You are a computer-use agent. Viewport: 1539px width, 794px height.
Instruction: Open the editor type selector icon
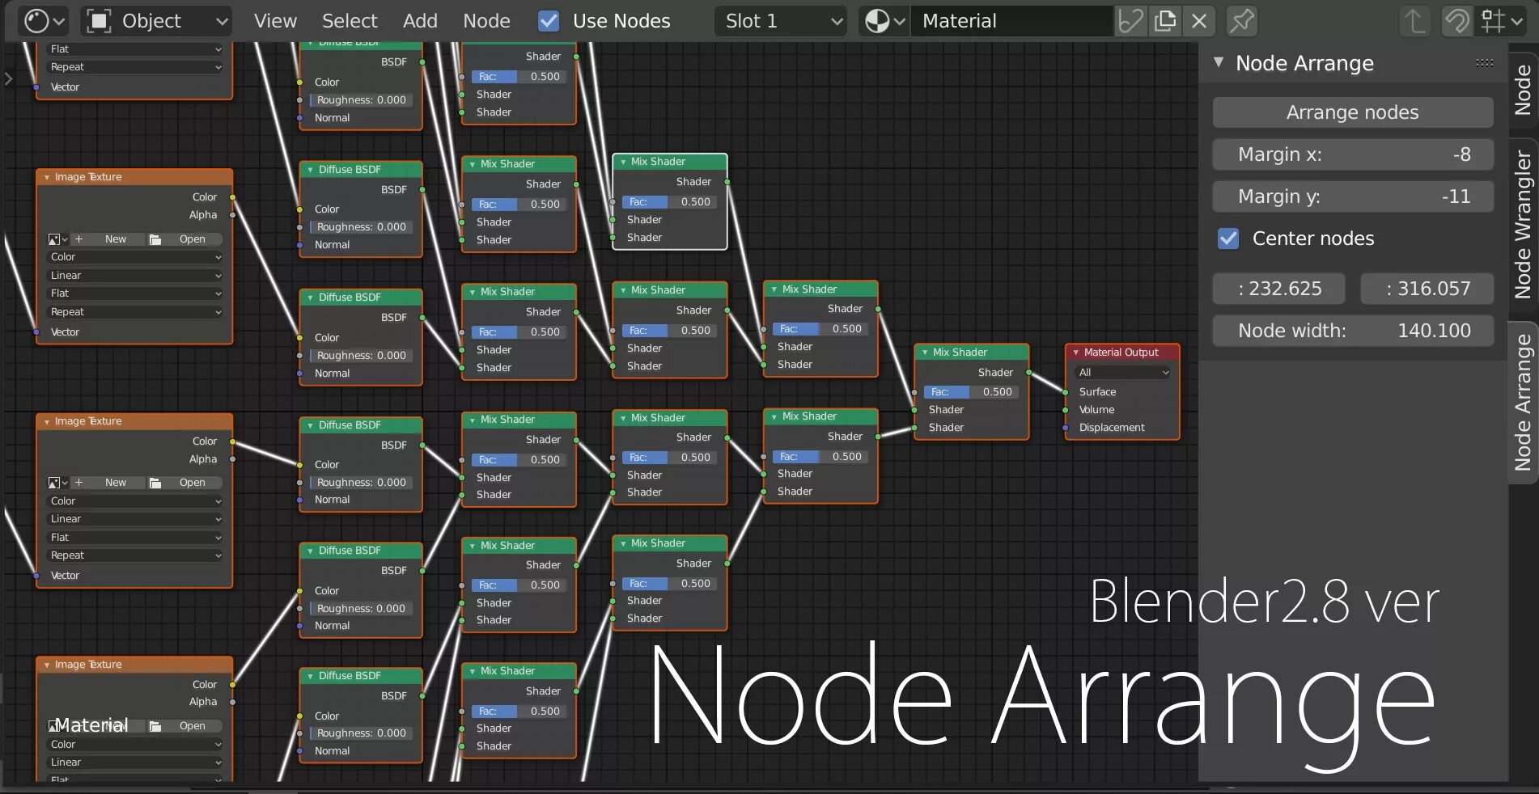(x=43, y=21)
